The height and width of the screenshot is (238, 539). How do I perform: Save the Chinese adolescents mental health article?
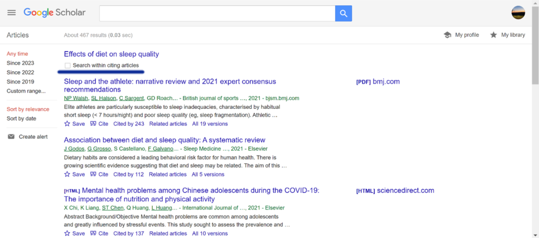point(74,234)
